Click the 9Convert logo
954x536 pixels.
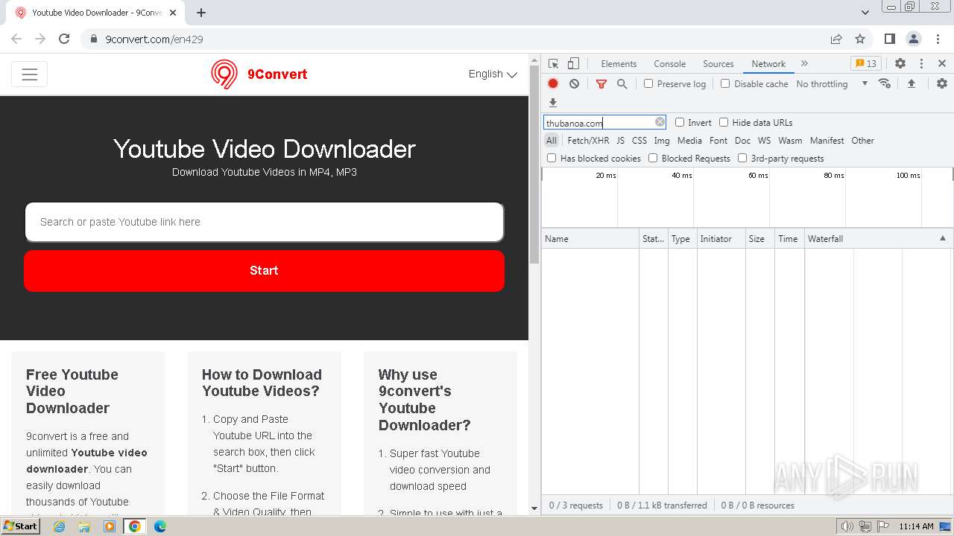click(x=259, y=74)
